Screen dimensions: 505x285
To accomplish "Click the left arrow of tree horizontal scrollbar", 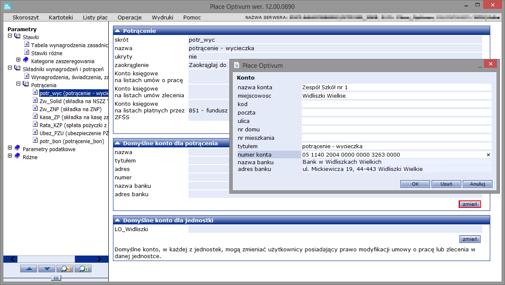I will (x=12, y=259).
